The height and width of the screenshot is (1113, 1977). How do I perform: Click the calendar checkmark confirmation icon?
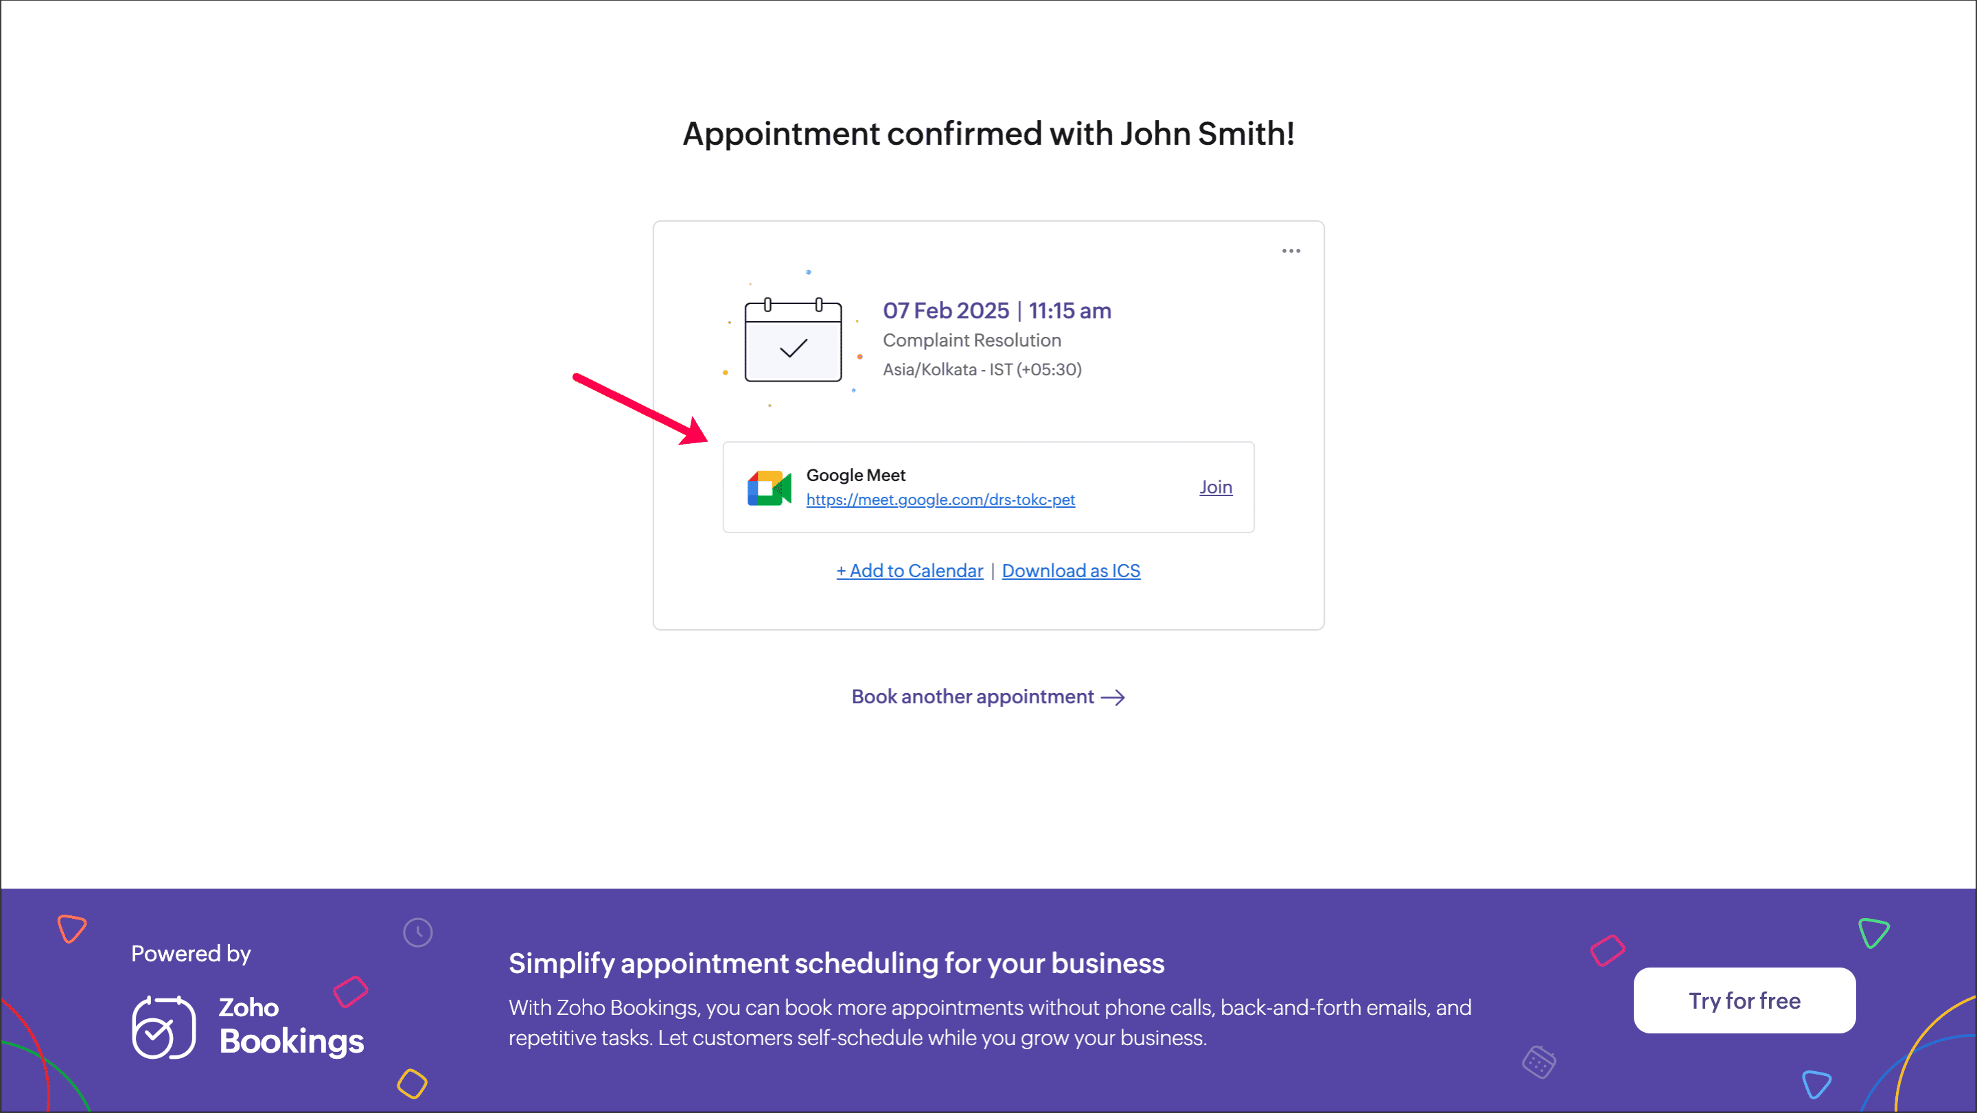793,341
